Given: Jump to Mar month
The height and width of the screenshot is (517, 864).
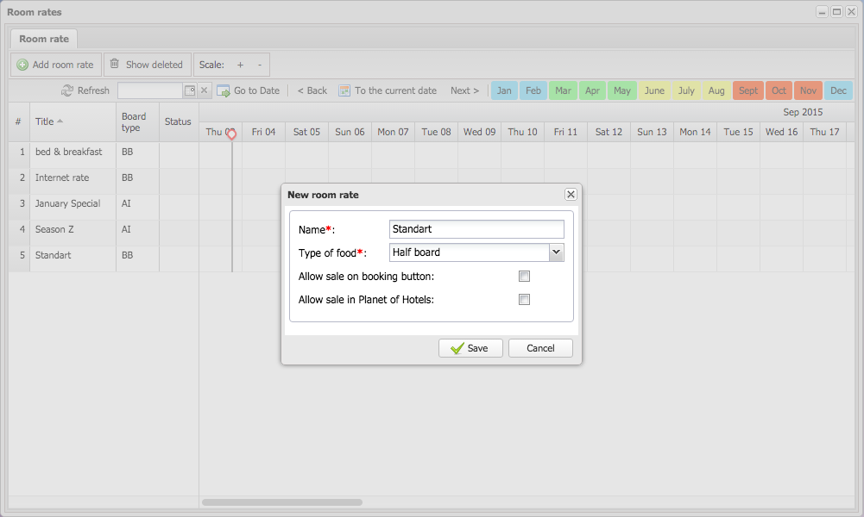Looking at the screenshot, I should (563, 90).
